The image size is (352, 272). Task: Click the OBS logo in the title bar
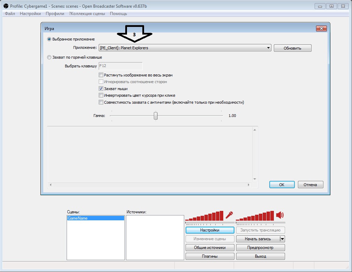[x=5, y=6]
